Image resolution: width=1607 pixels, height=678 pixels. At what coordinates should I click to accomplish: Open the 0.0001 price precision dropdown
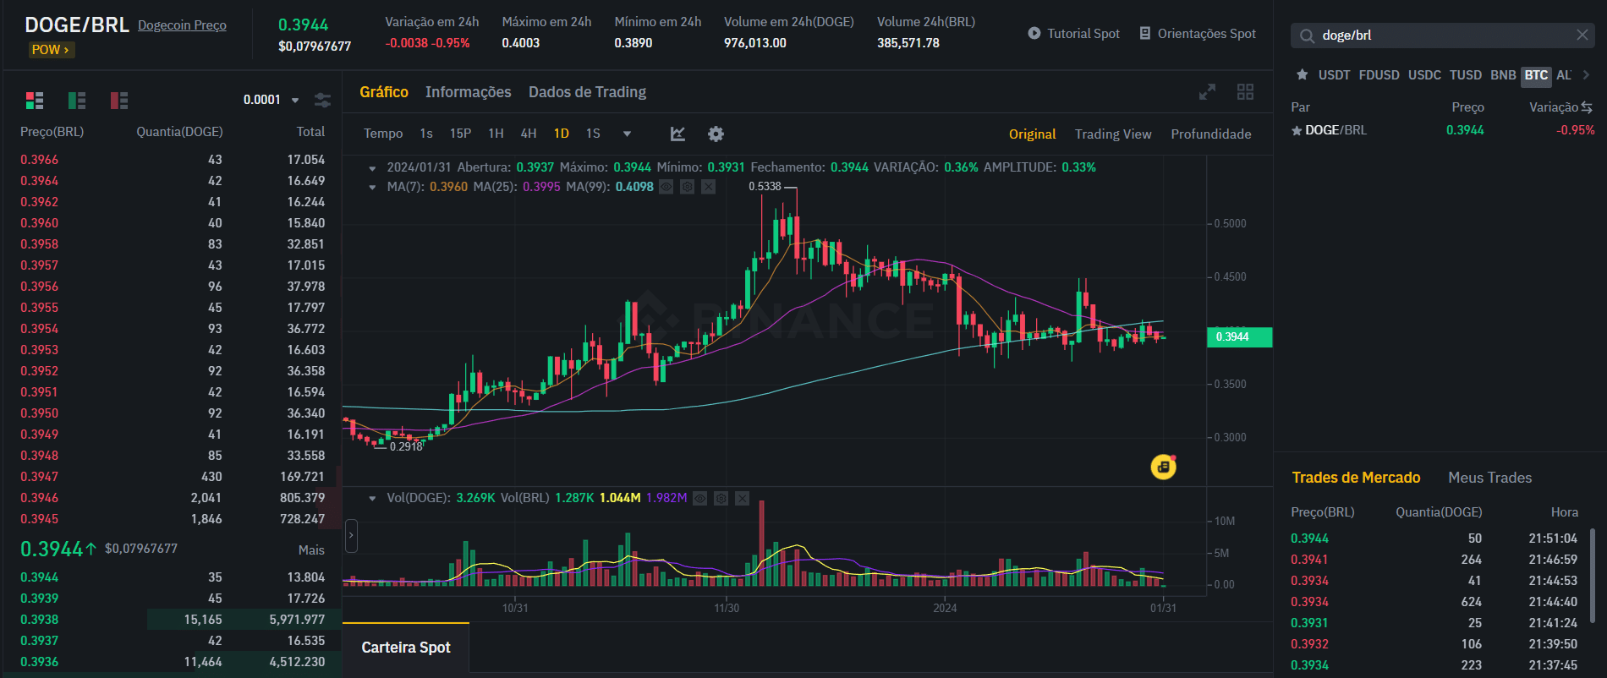coord(271,100)
